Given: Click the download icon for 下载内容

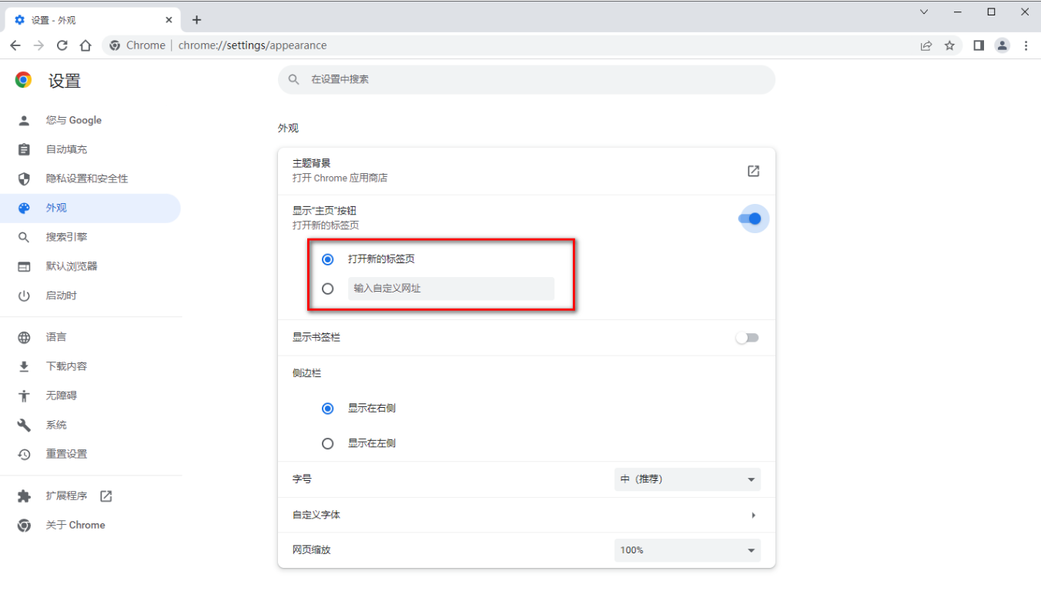Looking at the screenshot, I should pos(24,366).
